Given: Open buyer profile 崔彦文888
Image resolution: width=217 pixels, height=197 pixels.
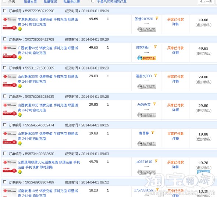Looking at the screenshot, I should pyautogui.click(x=144, y=76).
